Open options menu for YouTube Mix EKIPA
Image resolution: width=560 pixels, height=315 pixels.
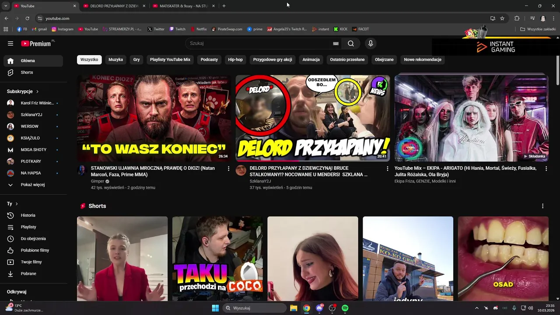546,168
